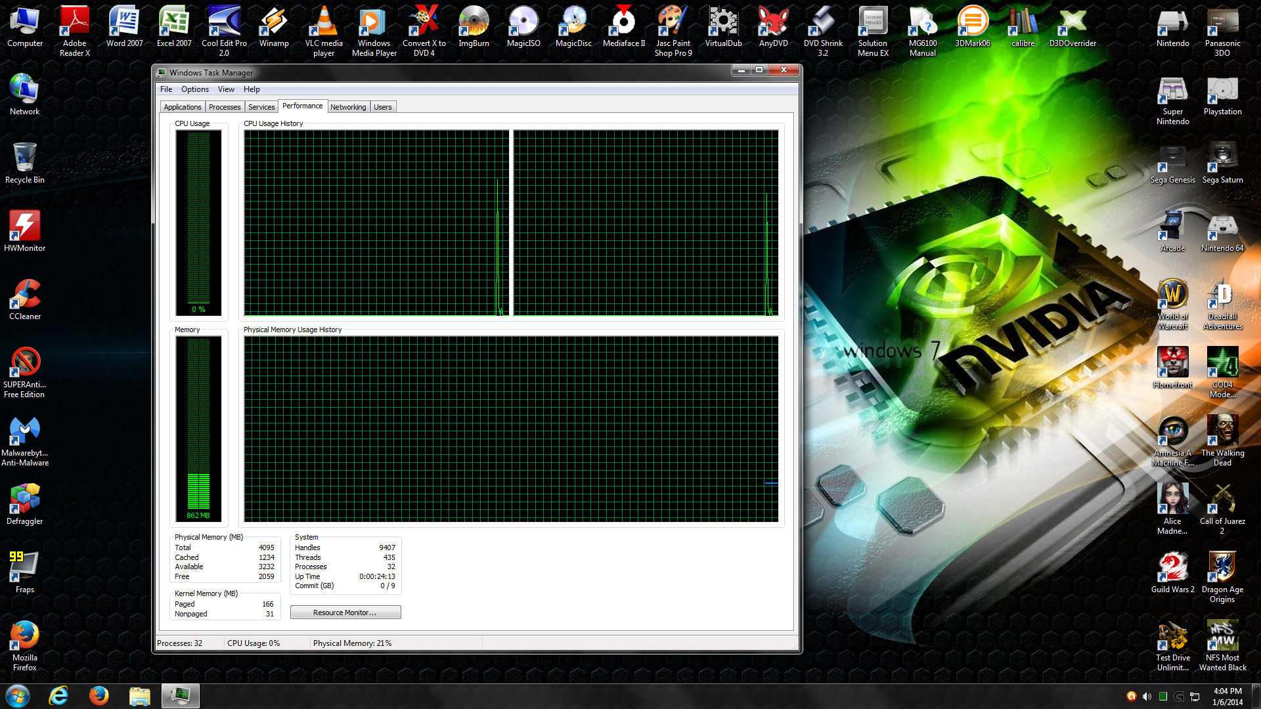Launch Jasc Paint Shop Pro 9

click(x=673, y=32)
